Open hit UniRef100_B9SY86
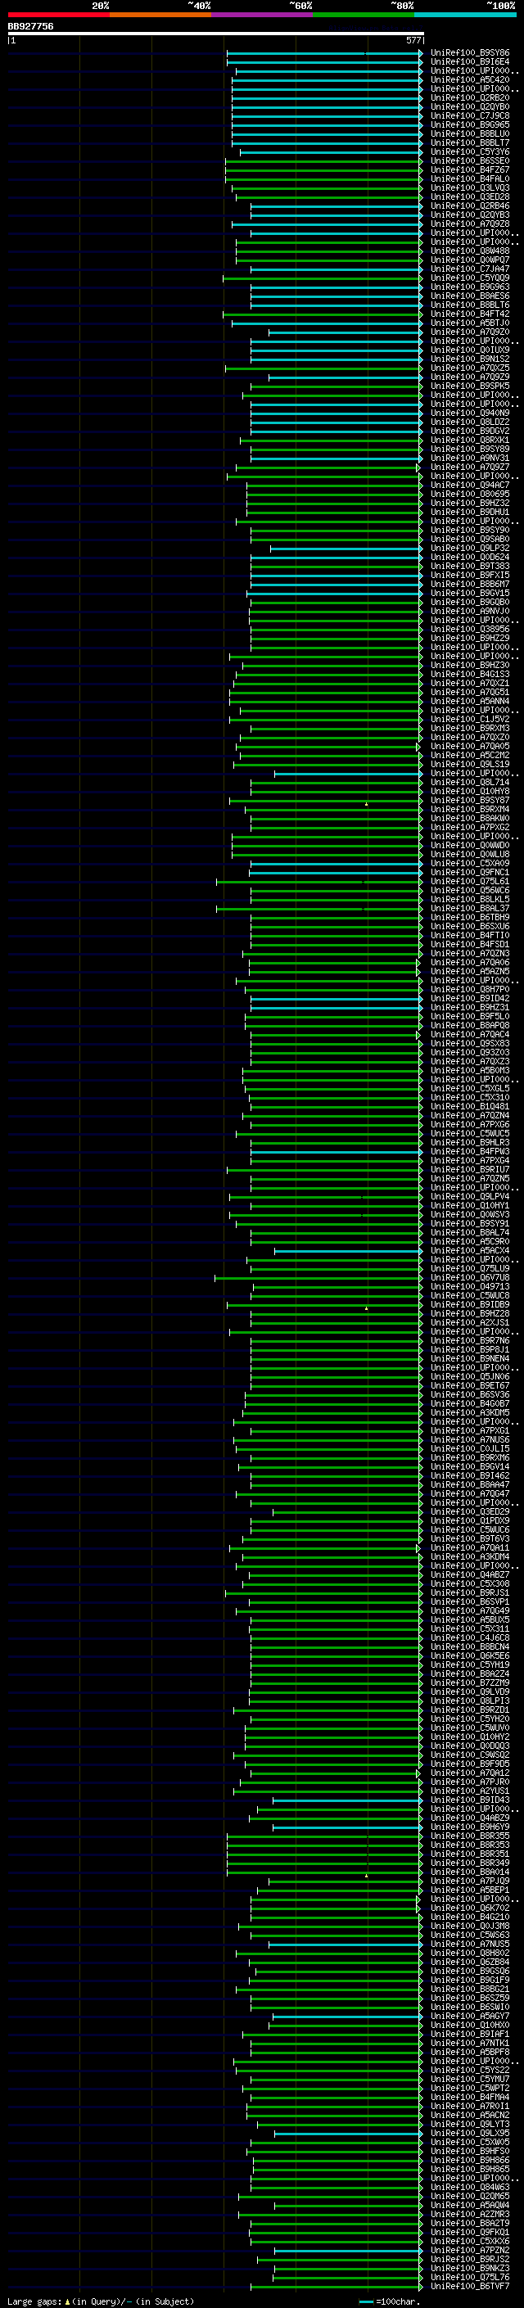This screenshot has height=2308, width=524. pos(470,53)
